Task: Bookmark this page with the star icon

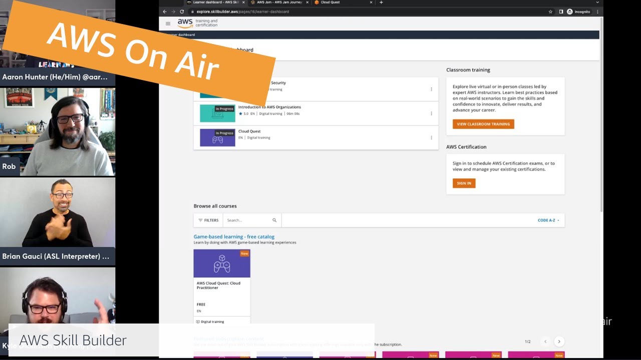Action: pyautogui.click(x=550, y=11)
